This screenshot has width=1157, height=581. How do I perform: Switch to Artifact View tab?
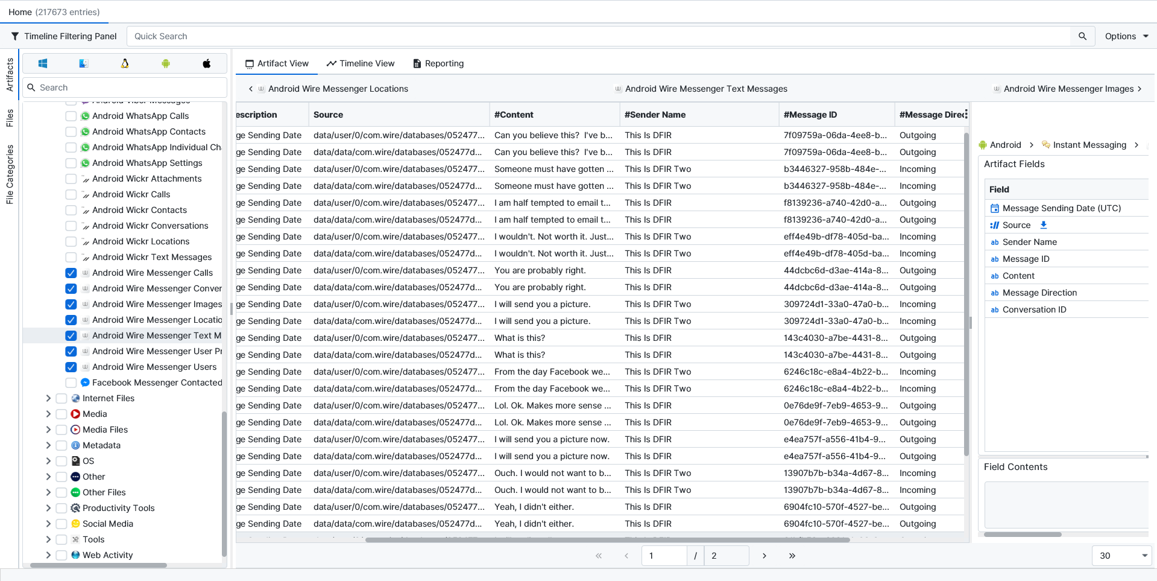pyautogui.click(x=277, y=63)
